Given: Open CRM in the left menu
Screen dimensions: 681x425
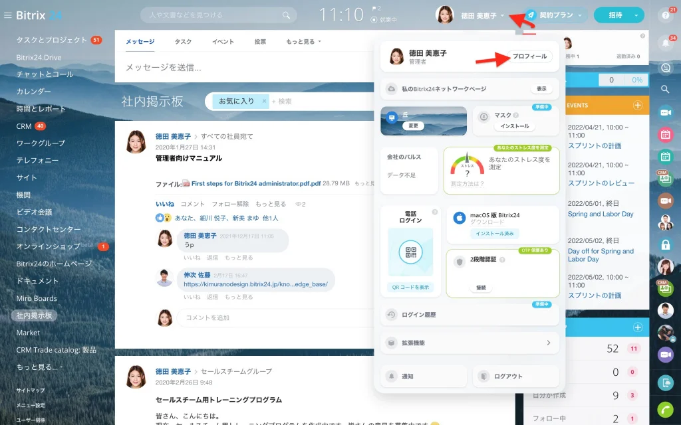Looking at the screenshot, I should (24, 126).
